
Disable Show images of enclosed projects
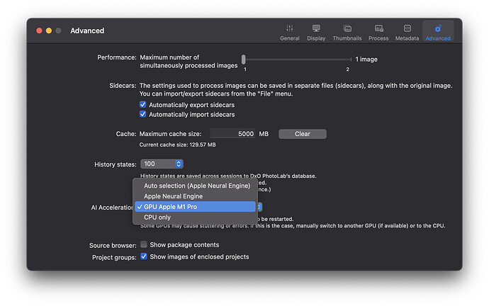click(x=143, y=256)
